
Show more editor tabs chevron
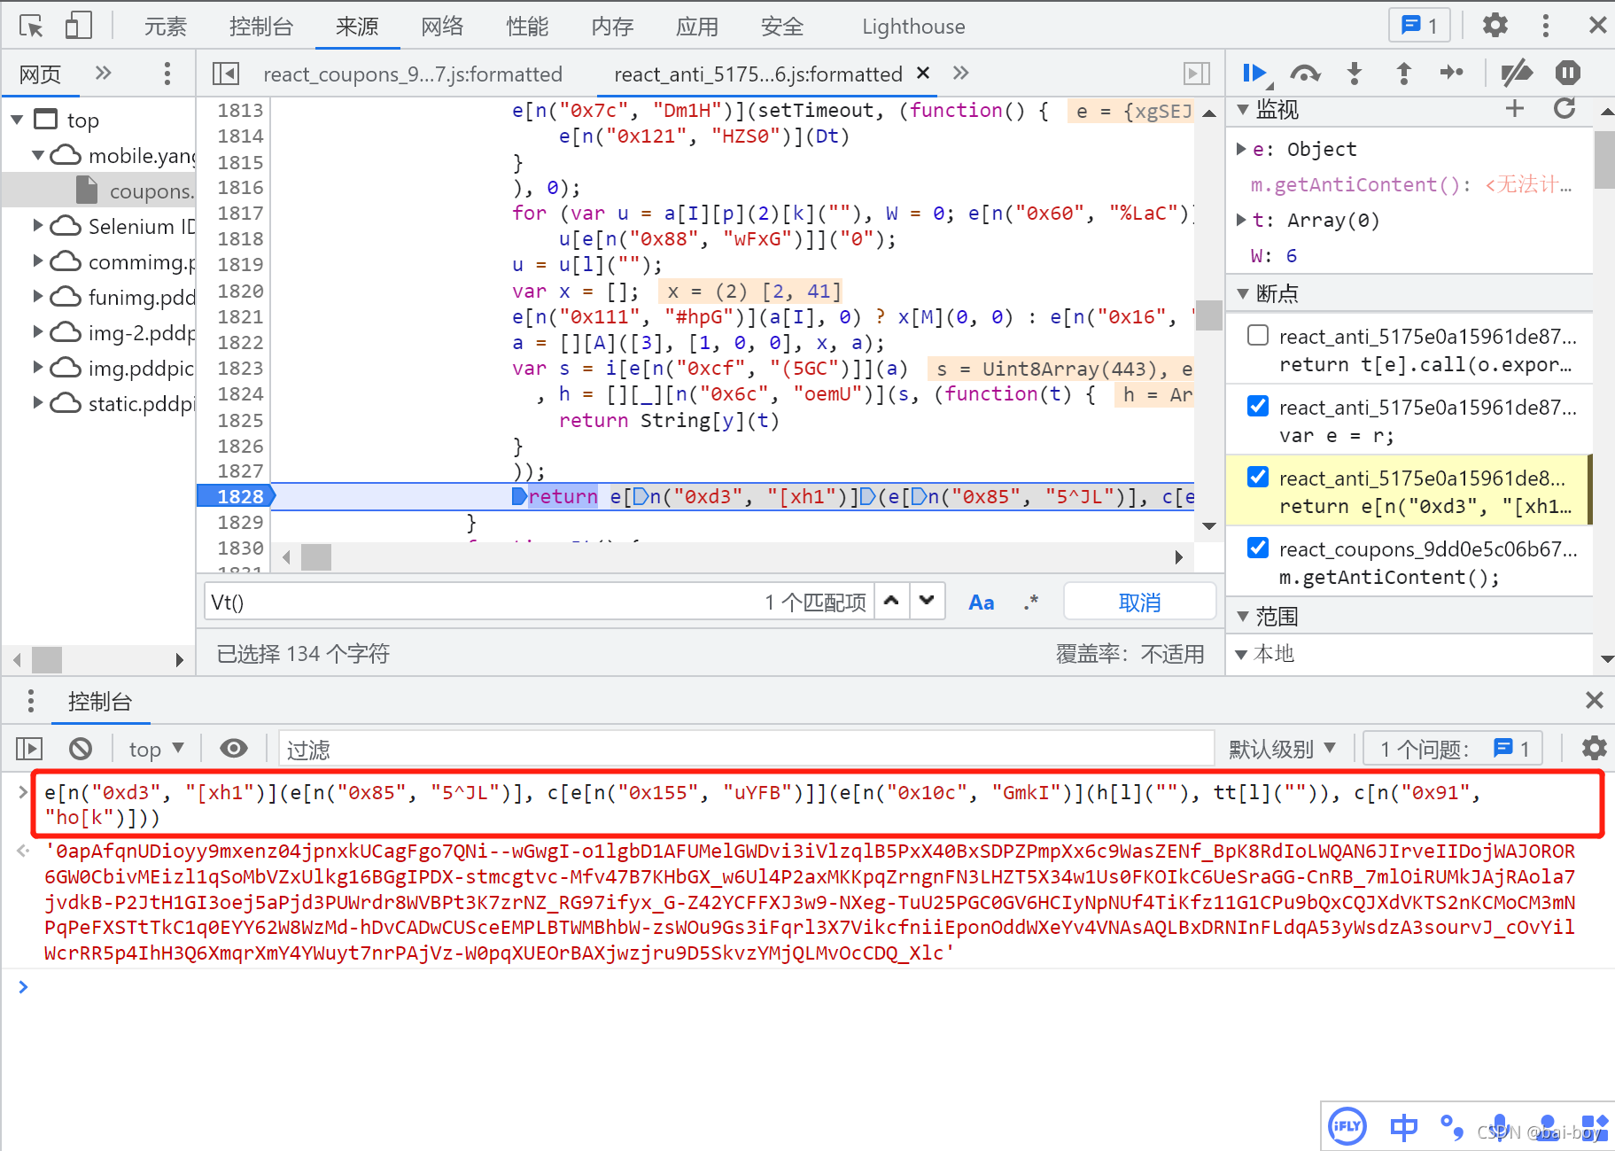click(961, 73)
